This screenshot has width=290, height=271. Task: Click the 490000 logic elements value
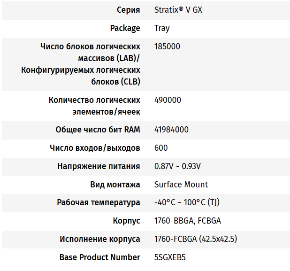168,100
